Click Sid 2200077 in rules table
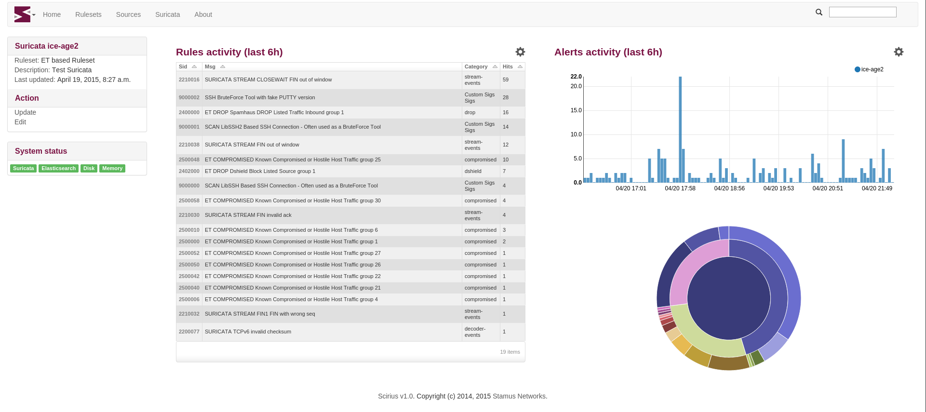 [189, 332]
